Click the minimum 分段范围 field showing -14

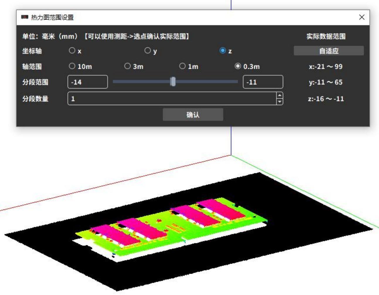tap(87, 82)
